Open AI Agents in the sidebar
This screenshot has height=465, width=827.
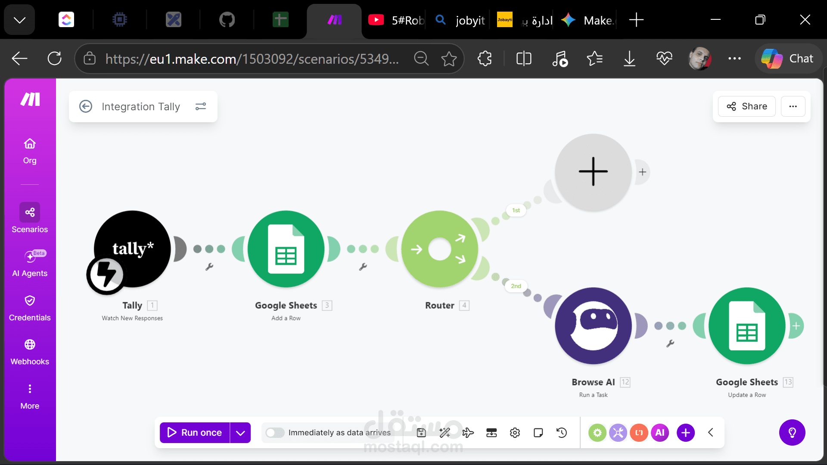tap(30, 263)
